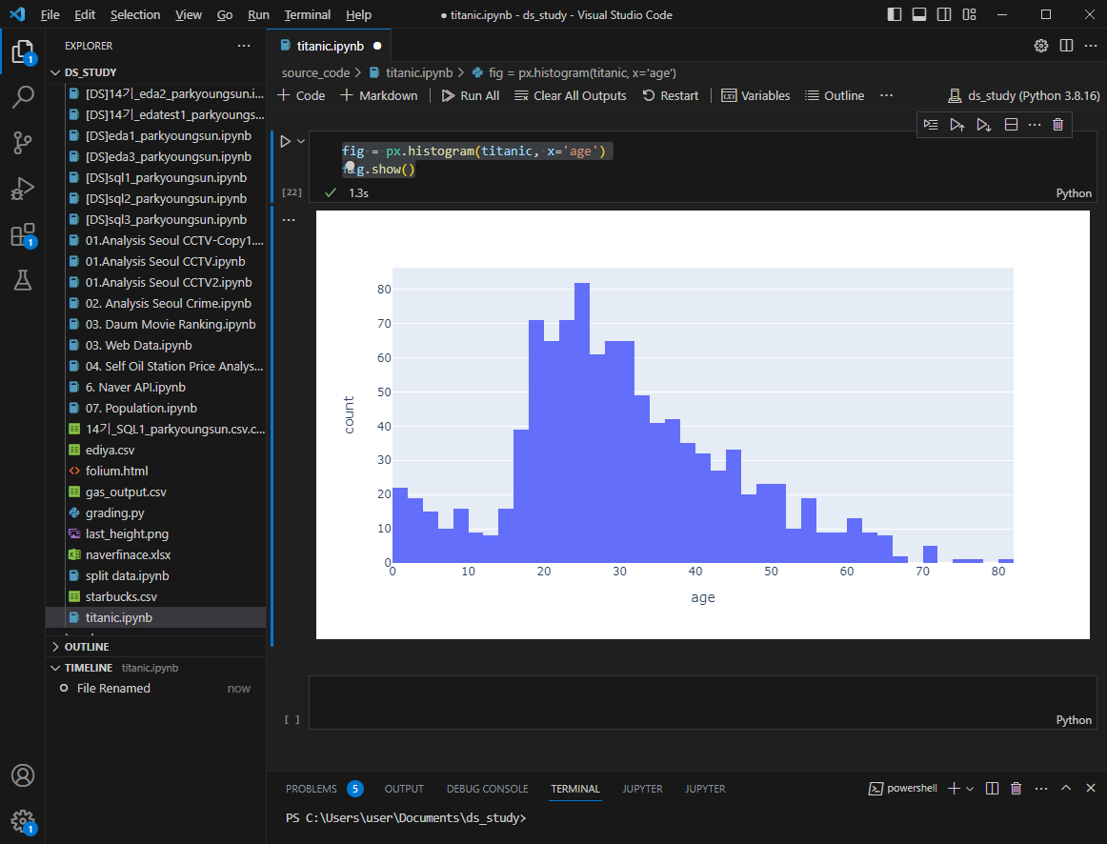Open cell toolbar more actions ellipsis
Screen dimensions: 1107x844
tap(1035, 124)
